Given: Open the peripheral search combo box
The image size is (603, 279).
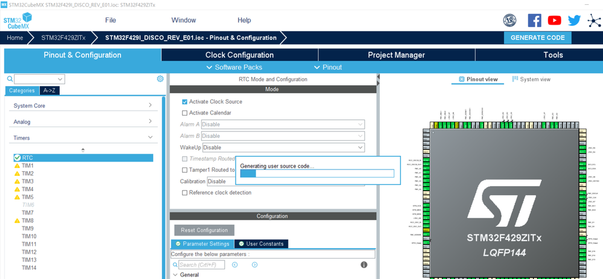Looking at the screenshot, I should pyautogui.click(x=40, y=79).
